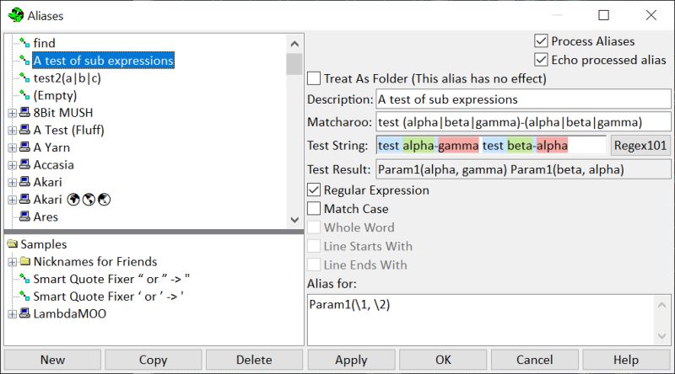Click the Cancel button
The width and height of the screenshot is (675, 374).
tap(535, 360)
